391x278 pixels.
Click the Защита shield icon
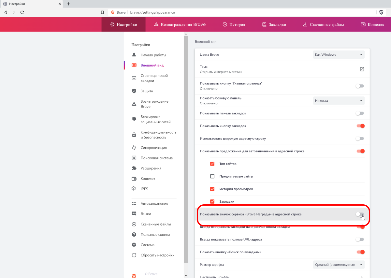[x=134, y=91]
